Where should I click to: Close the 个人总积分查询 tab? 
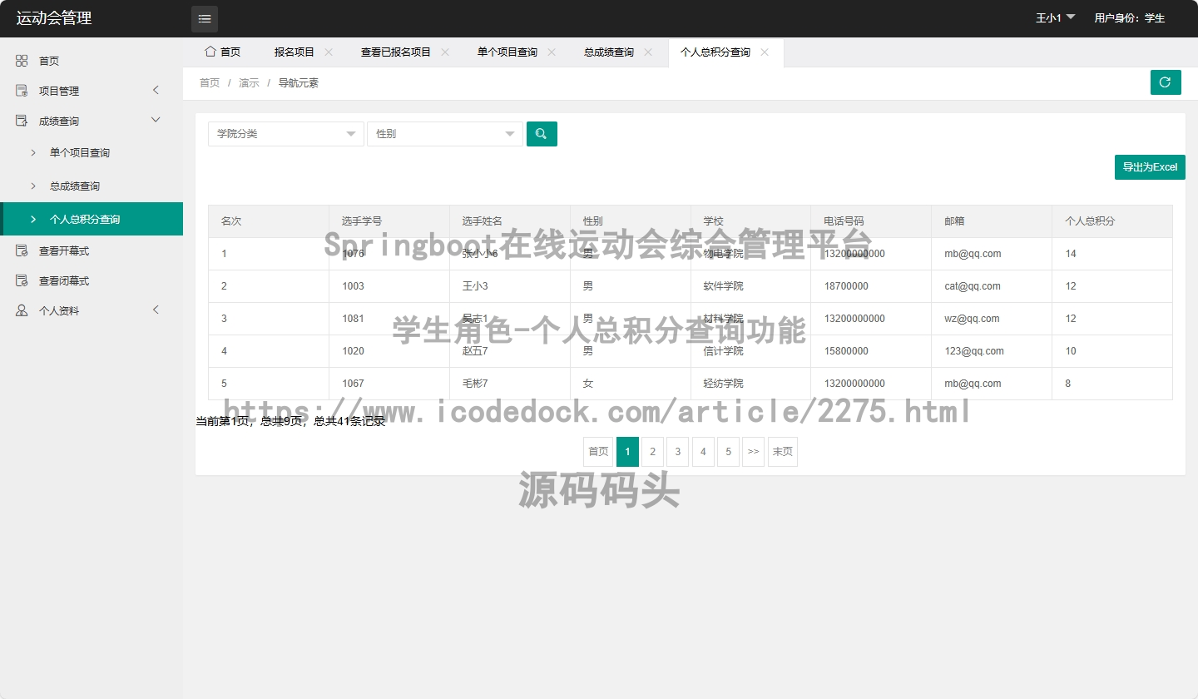765,52
